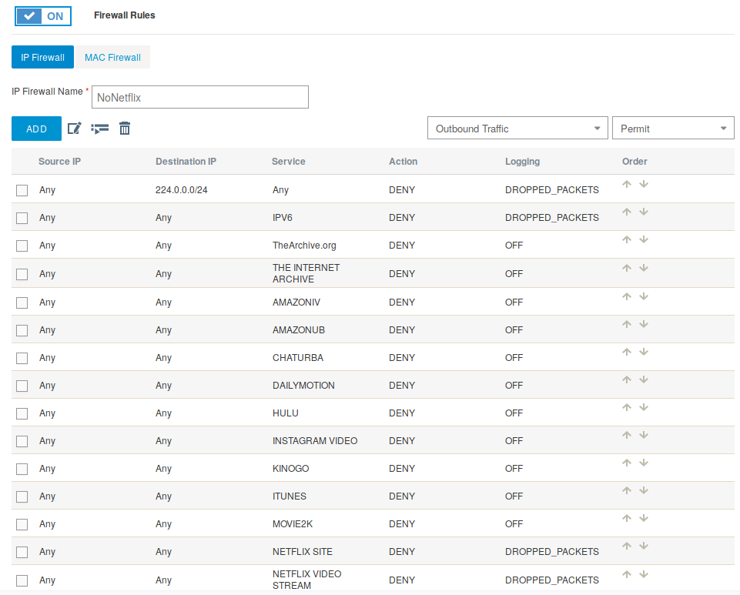Expand the Permit dropdown
740x595 pixels.
[672, 129]
